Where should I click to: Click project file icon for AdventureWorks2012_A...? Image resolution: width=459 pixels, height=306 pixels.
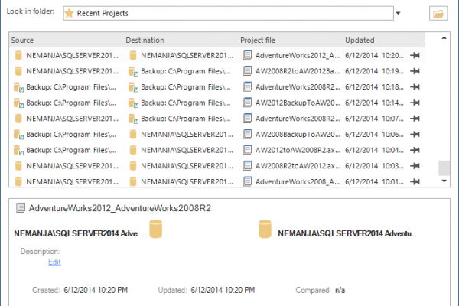pos(247,55)
